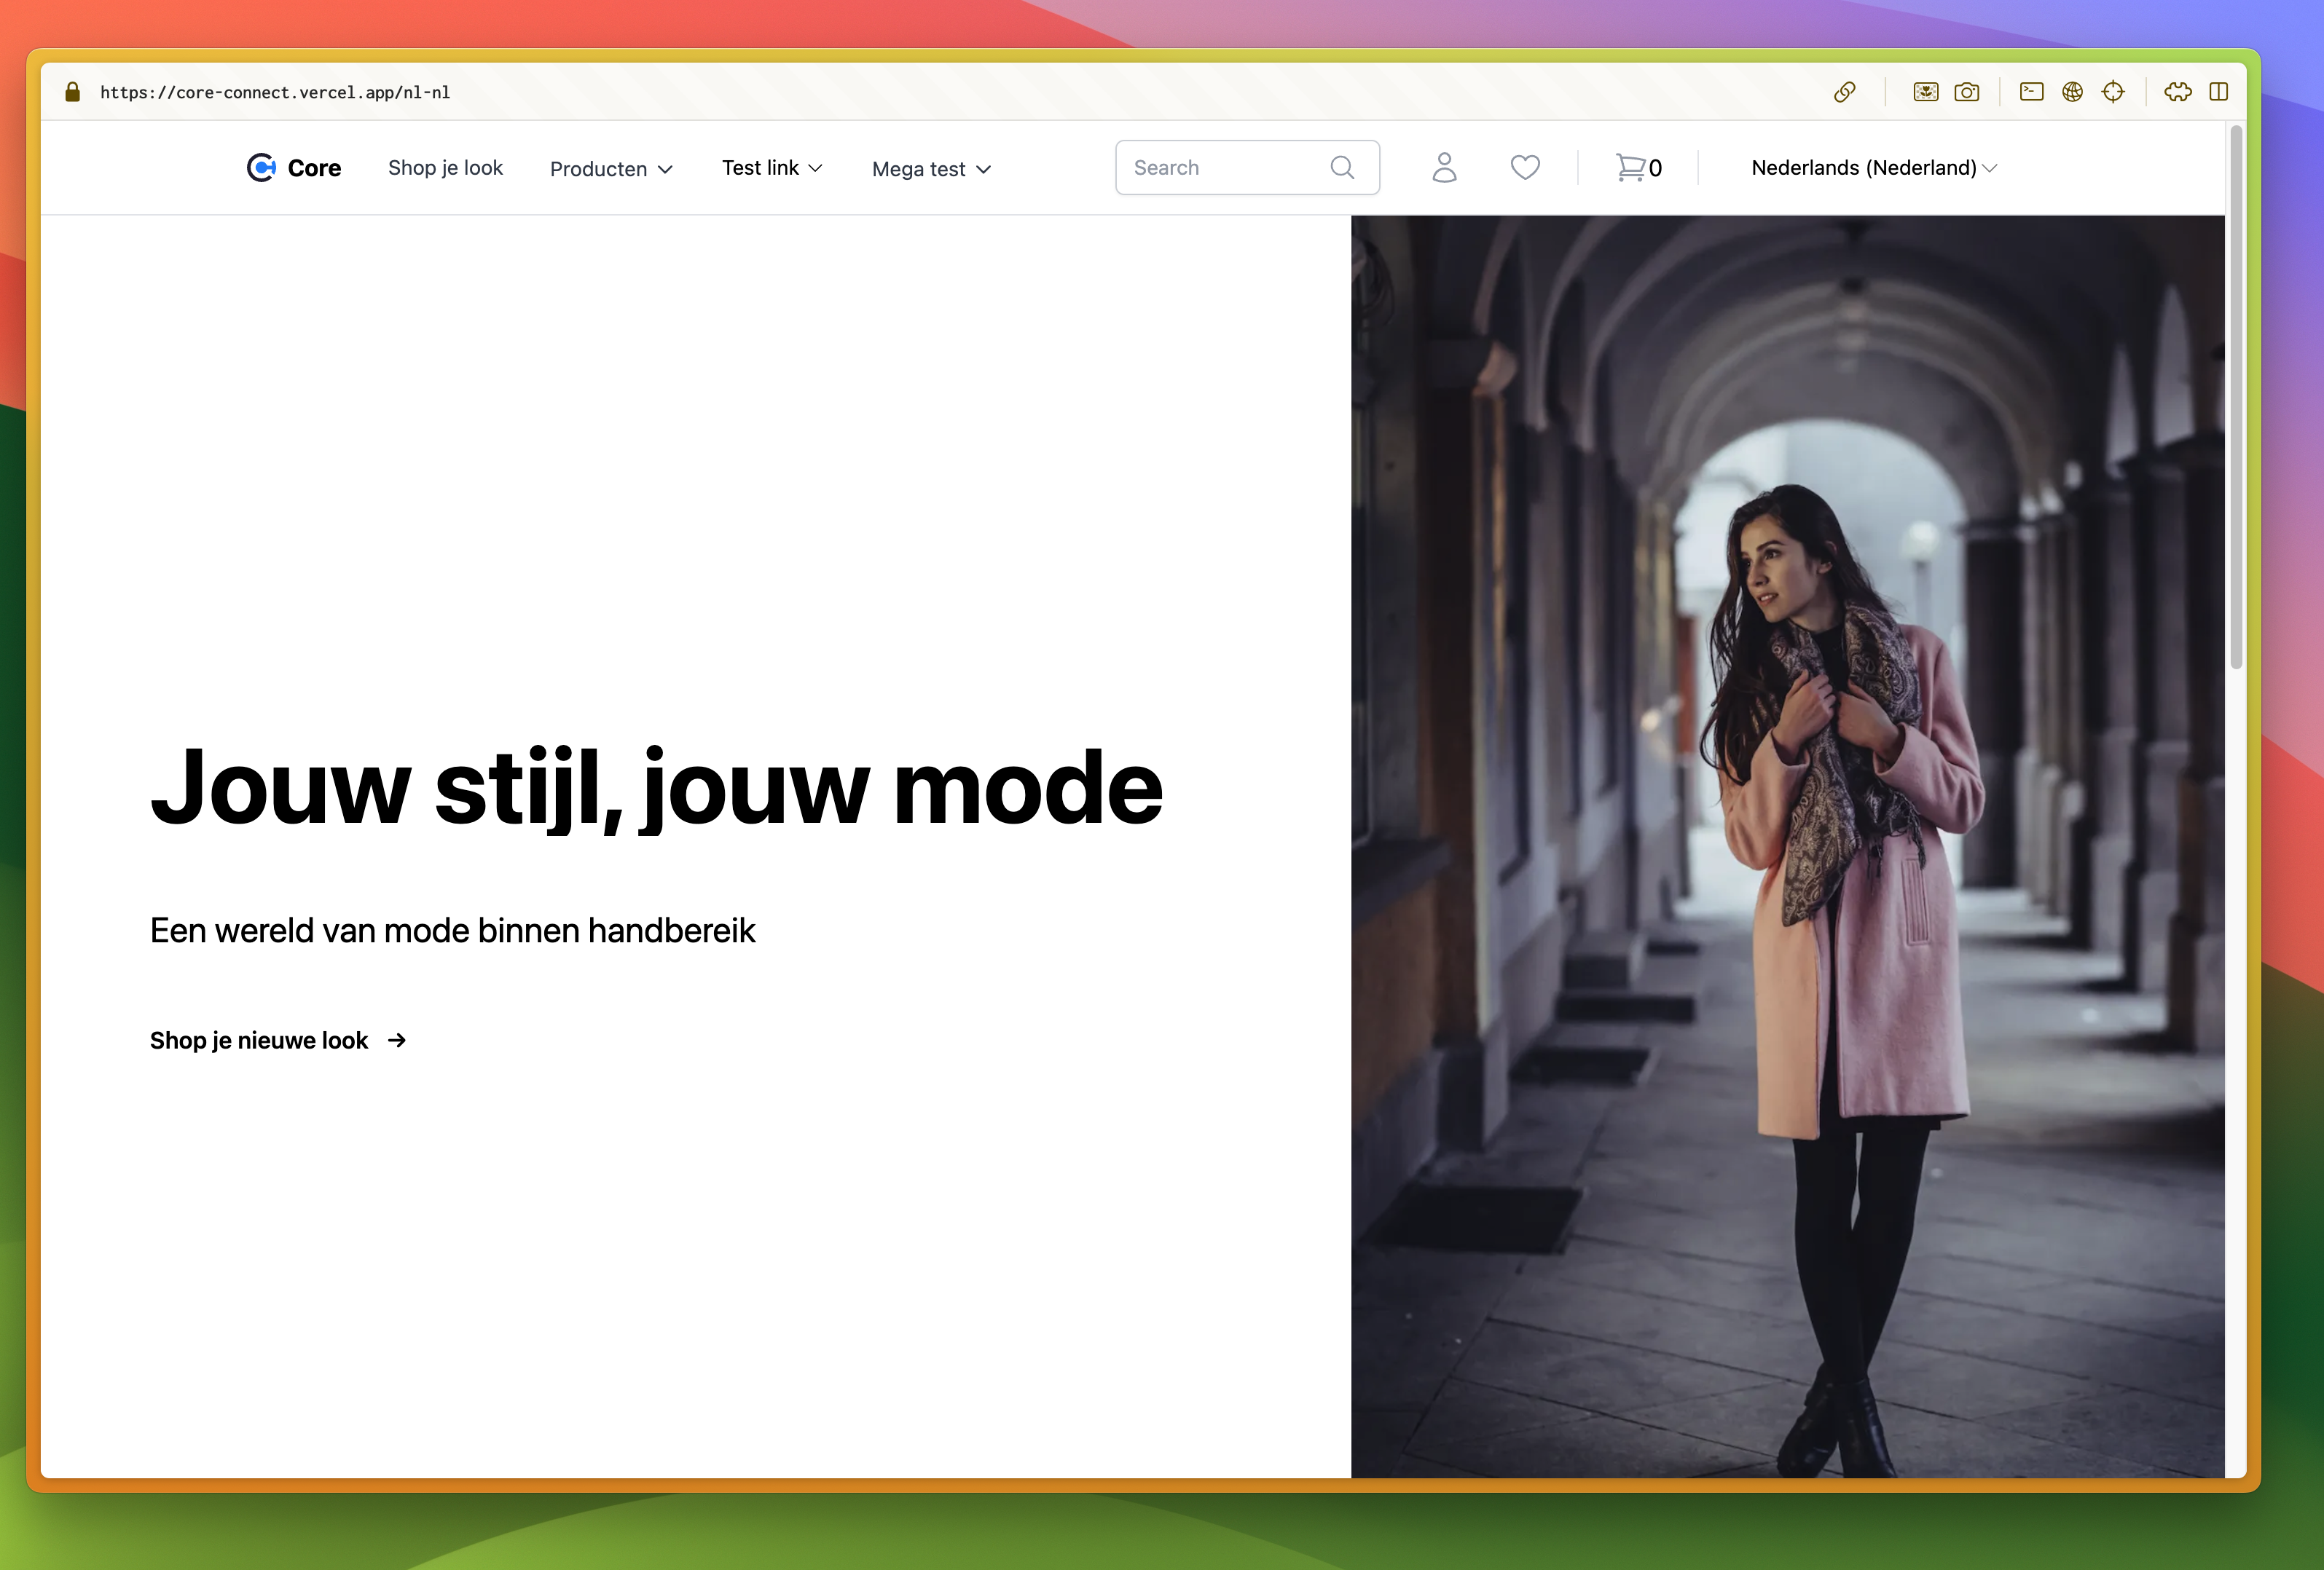Click the globe network icon
This screenshot has height=1570, width=2324.
tap(2072, 92)
